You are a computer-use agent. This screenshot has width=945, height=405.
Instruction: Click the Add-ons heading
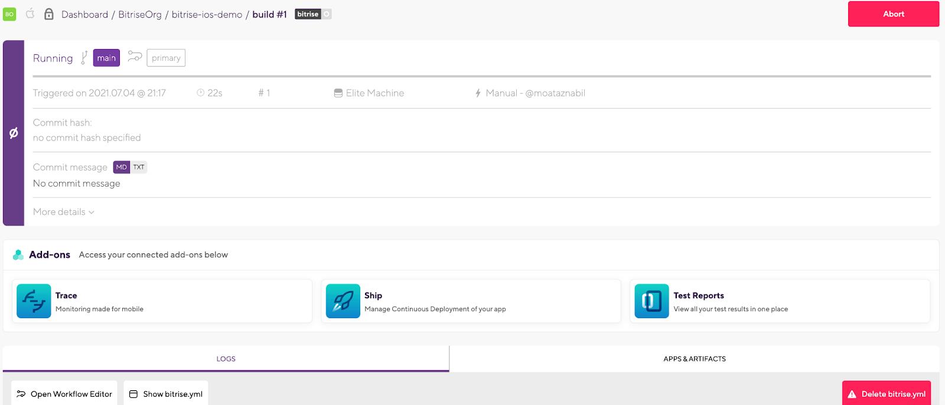50,254
